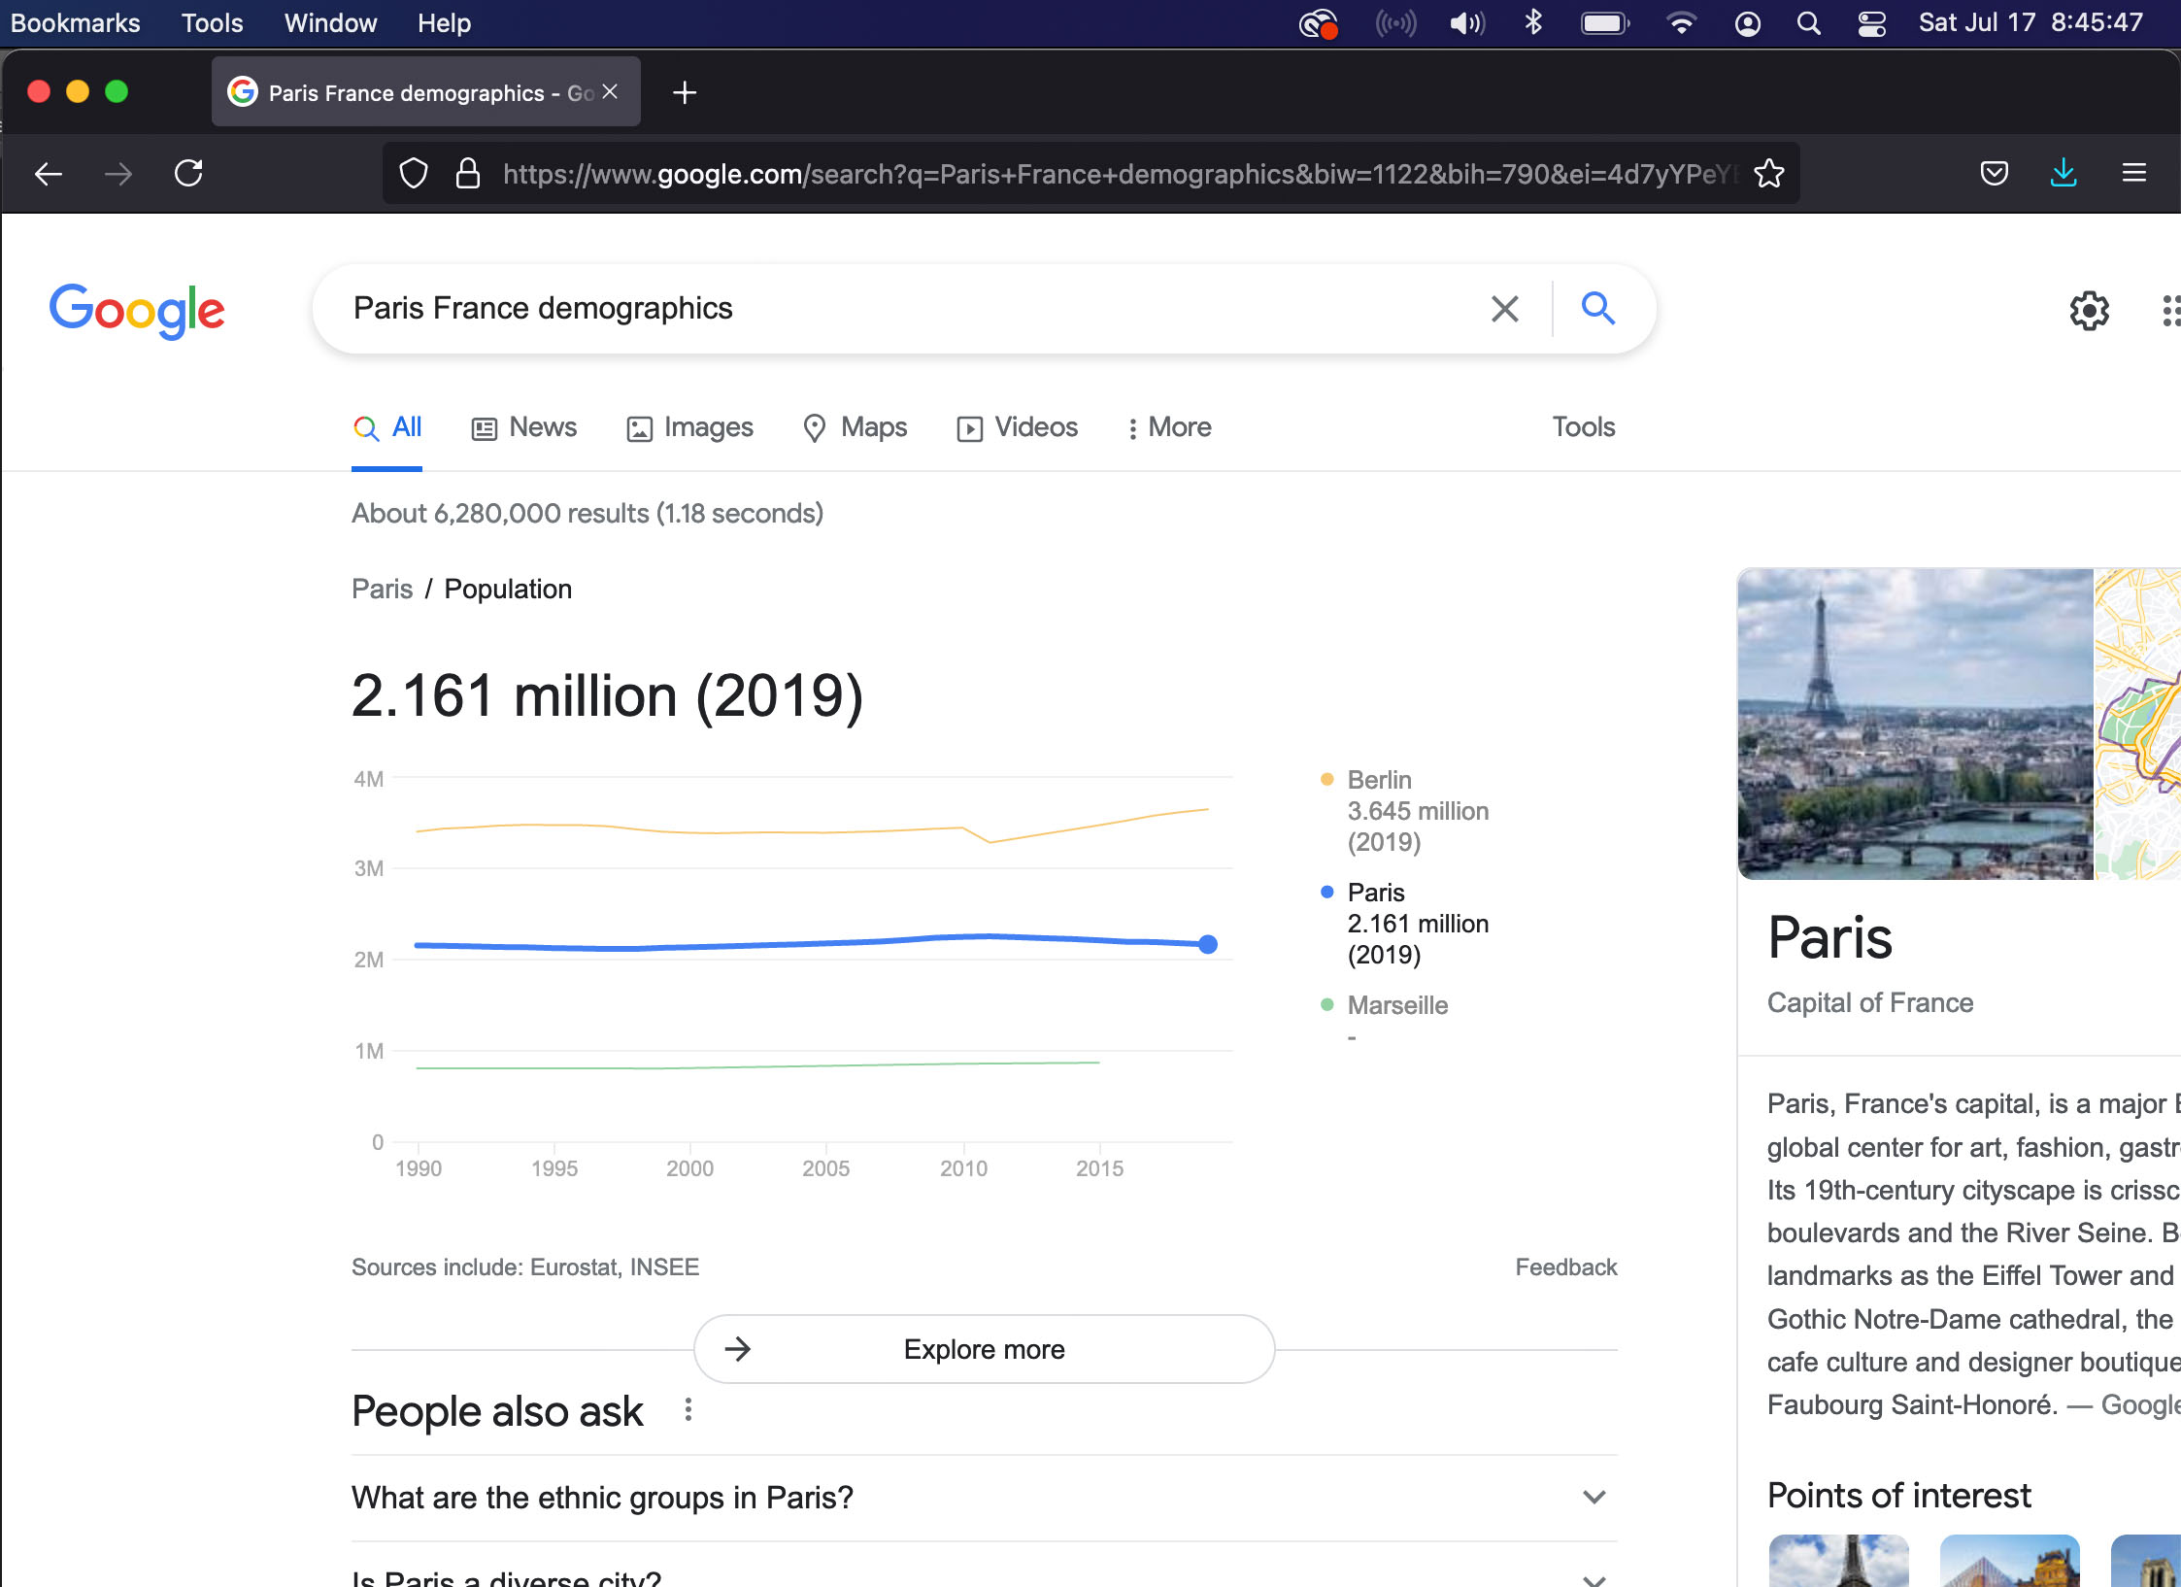Switch to the News results tab
The height and width of the screenshot is (1587, 2181).
[x=524, y=427]
